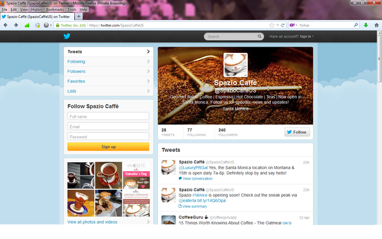The image size is (382, 239).
Task: Click the browser forward arrow
Action: pyautogui.click(x=16, y=25)
